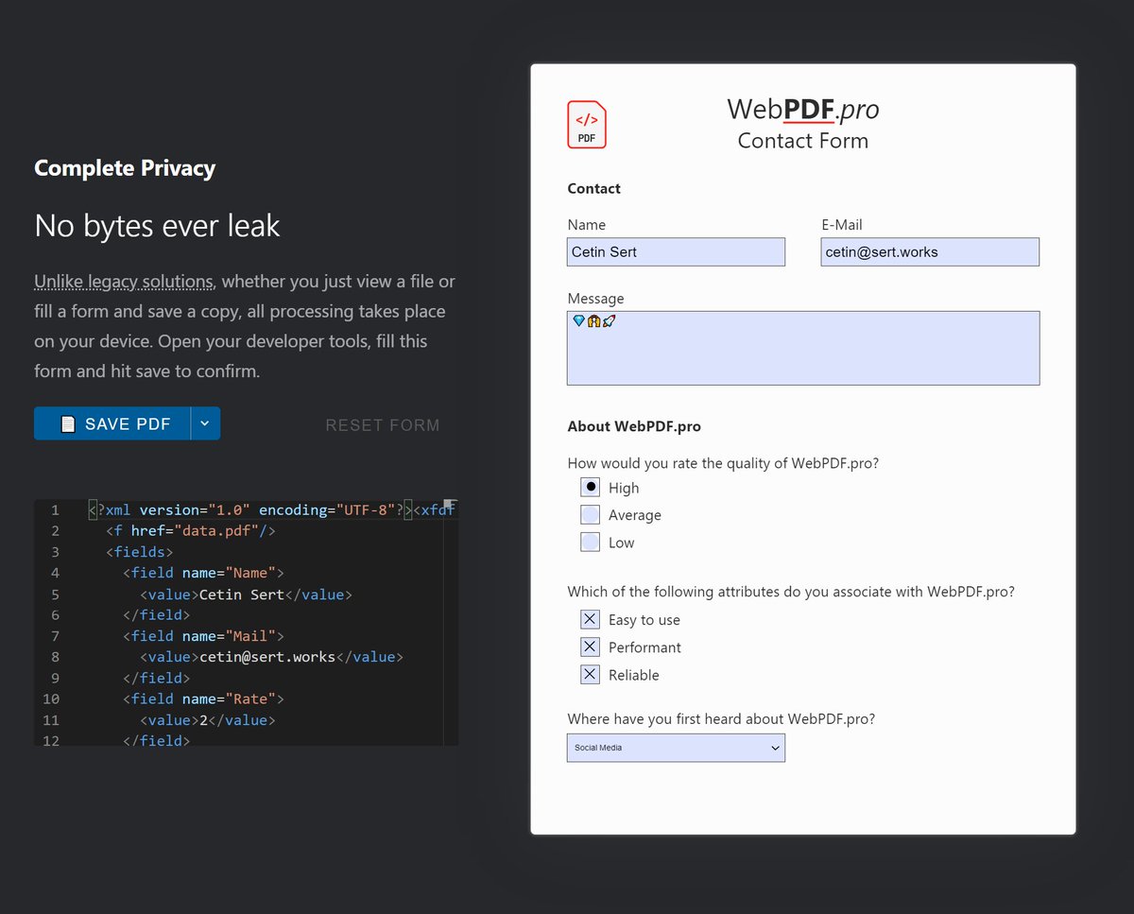1134x914 pixels.
Task: Click the 'Contact Form' title text
Action: [x=803, y=141]
